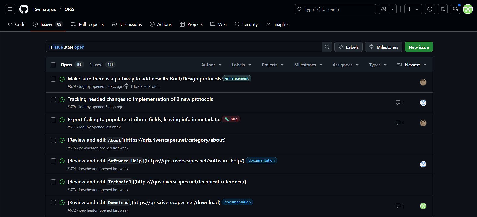
Task: Select all issues checkbox in list header
Action: click(x=53, y=65)
